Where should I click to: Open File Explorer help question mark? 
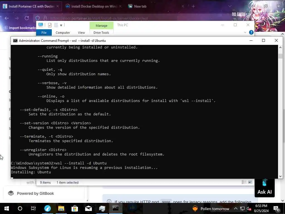click(x=251, y=32)
